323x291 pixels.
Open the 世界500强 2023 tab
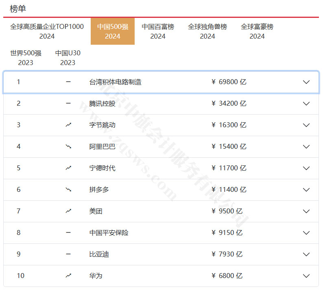pyautogui.click(x=26, y=58)
